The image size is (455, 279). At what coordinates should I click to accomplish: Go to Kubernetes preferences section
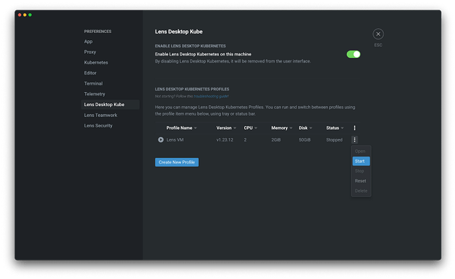[x=96, y=62]
